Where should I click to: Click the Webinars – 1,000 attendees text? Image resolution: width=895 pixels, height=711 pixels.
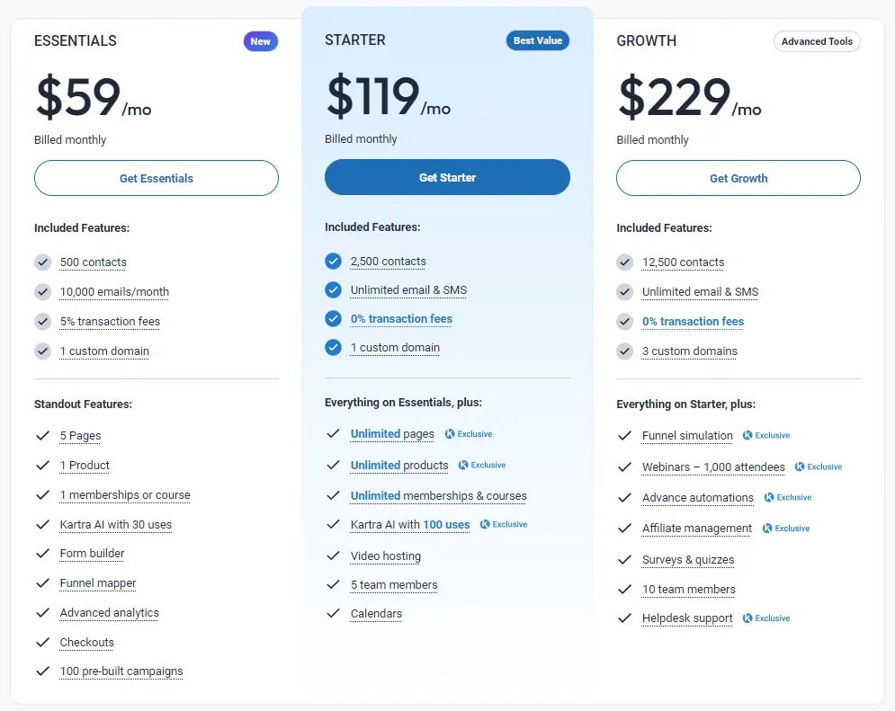click(x=712, y=467)
